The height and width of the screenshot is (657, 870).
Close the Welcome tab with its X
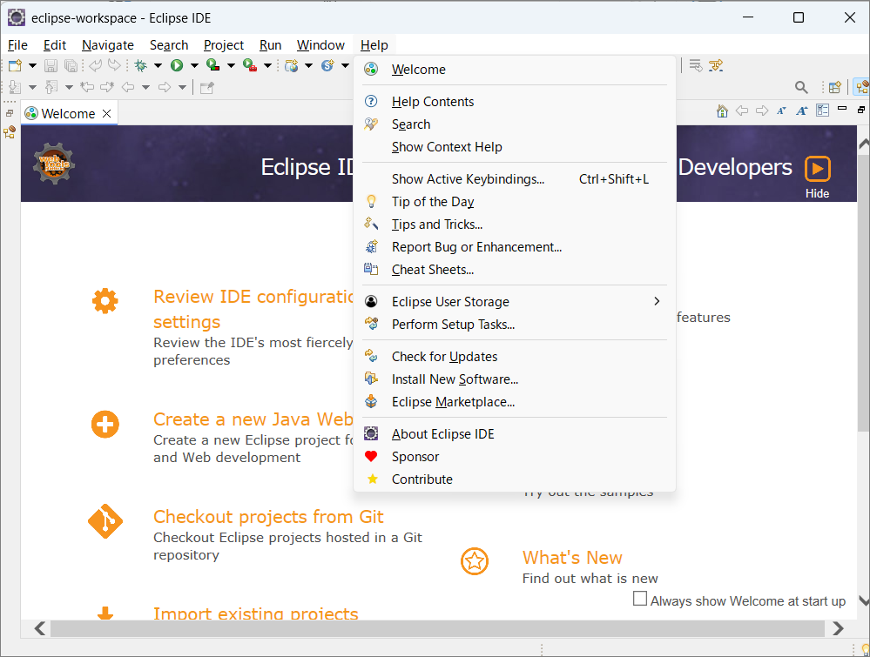[x=107, y=114]
